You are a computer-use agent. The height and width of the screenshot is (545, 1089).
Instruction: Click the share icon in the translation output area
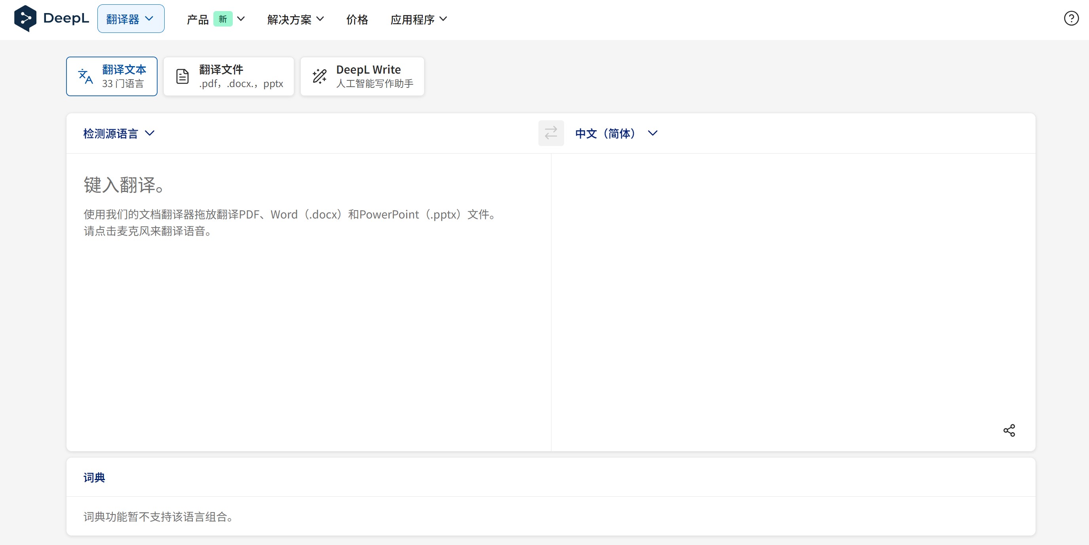click(x=1009, y=430)
